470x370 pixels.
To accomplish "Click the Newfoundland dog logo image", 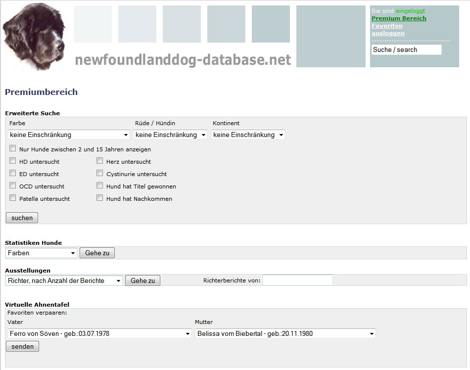I will (34, 37).
